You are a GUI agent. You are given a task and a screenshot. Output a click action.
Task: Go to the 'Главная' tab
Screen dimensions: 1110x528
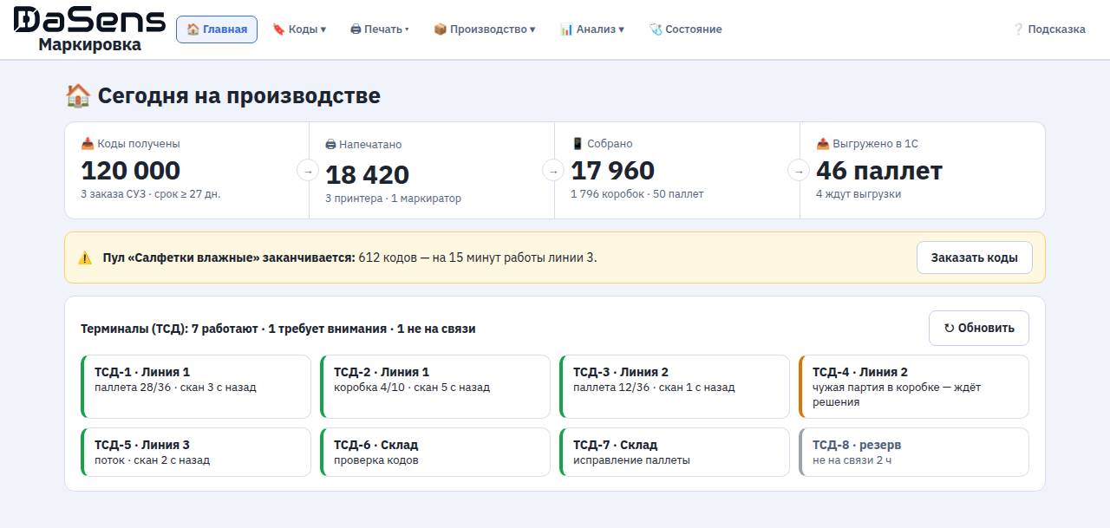click(217, 29)
